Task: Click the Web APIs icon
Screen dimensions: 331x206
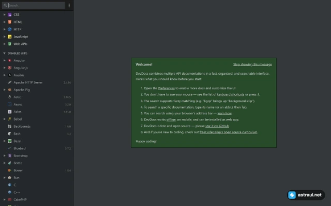Action: [x=9, y=44]
